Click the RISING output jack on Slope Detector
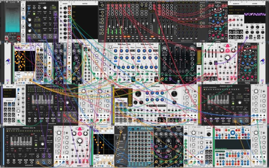Viewport: 269px width, 168px height. [x=118, y=143]
